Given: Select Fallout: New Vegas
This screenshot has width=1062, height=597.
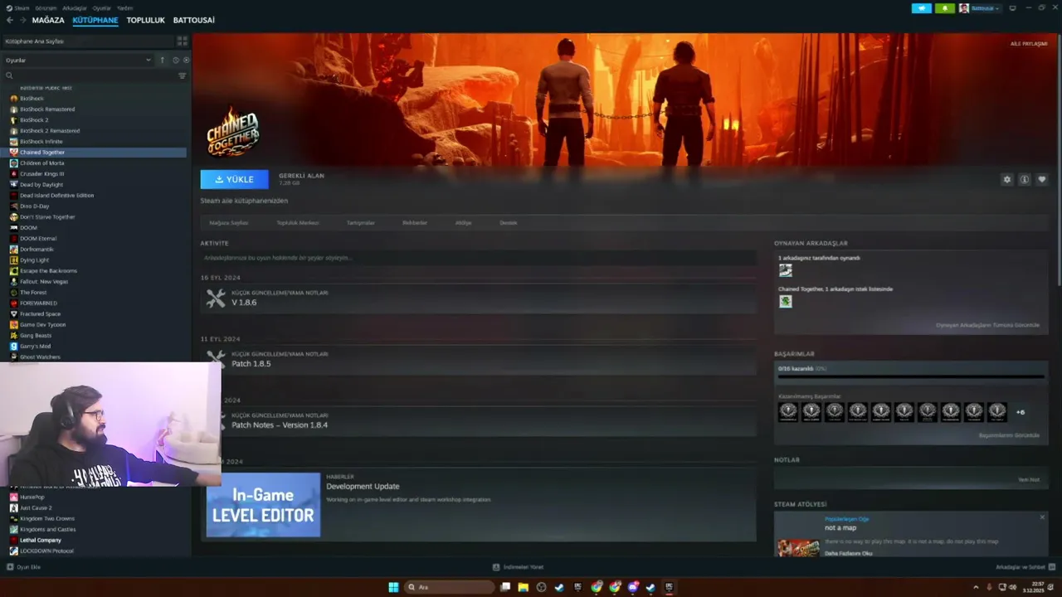Looking at the screenshot, I should coord(44,282).
